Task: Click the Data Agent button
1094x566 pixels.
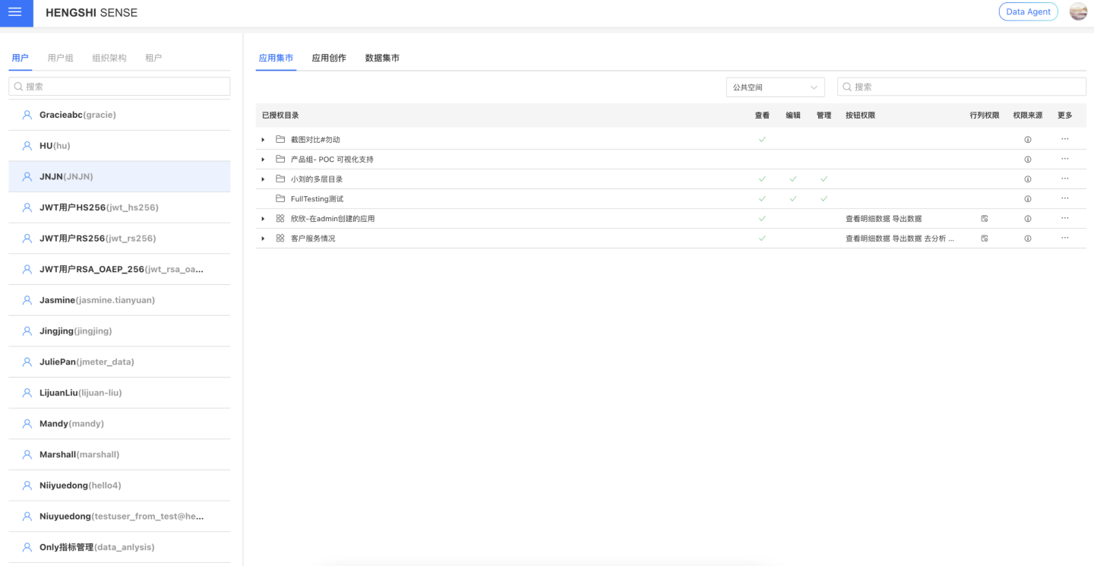Action: (1028, 11)
